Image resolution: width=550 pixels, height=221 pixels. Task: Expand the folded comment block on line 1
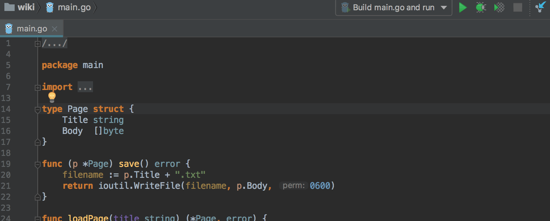[37, 44]
